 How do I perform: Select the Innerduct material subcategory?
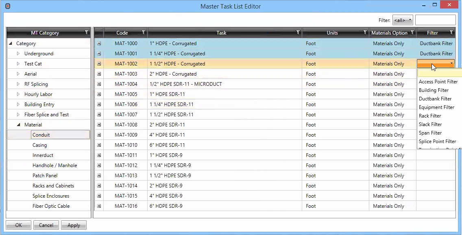click(x=43, y=155)
